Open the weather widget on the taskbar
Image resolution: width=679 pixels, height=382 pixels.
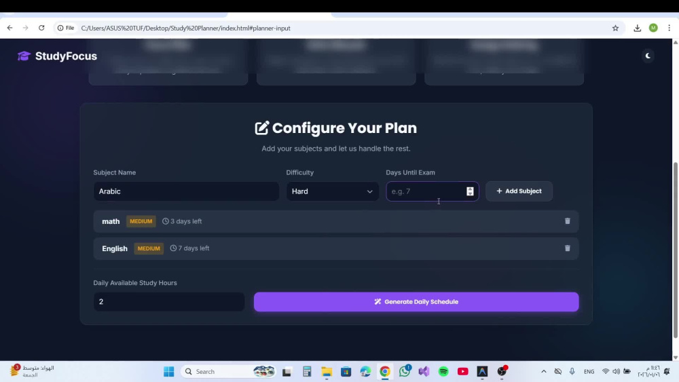33,370
